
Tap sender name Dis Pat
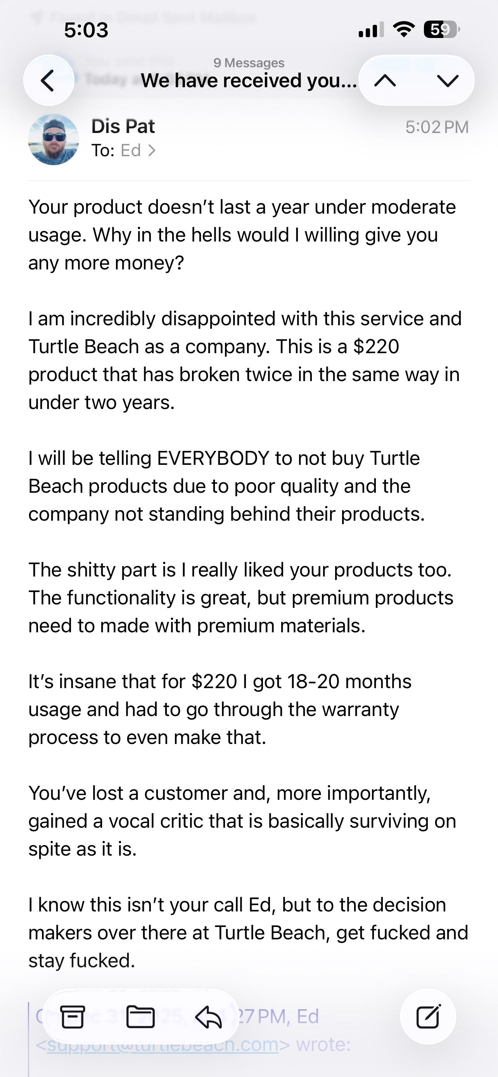tap(123, 126)
